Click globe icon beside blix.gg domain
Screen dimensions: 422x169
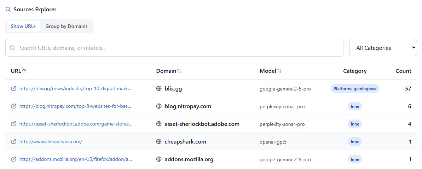point(159,89)
